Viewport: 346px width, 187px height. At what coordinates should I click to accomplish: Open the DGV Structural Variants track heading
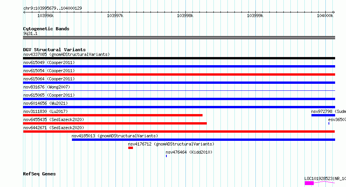click(54, 50)
